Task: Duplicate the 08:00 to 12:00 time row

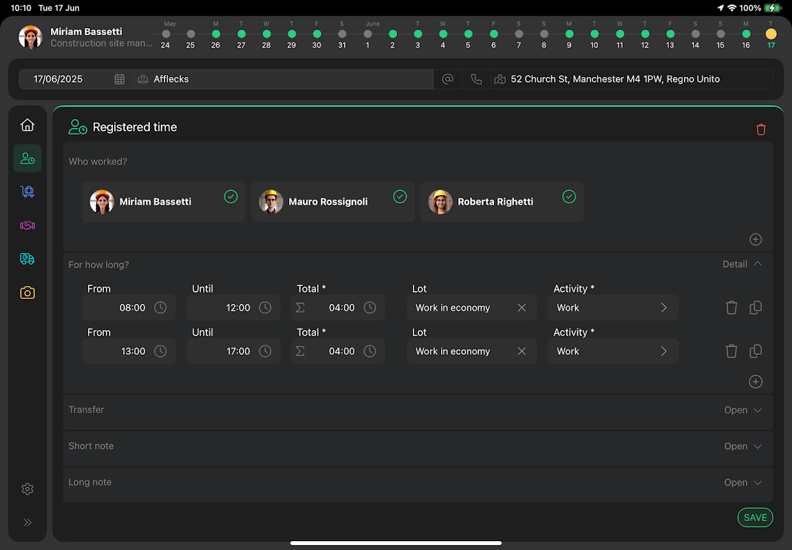Action: pos(755,308)
